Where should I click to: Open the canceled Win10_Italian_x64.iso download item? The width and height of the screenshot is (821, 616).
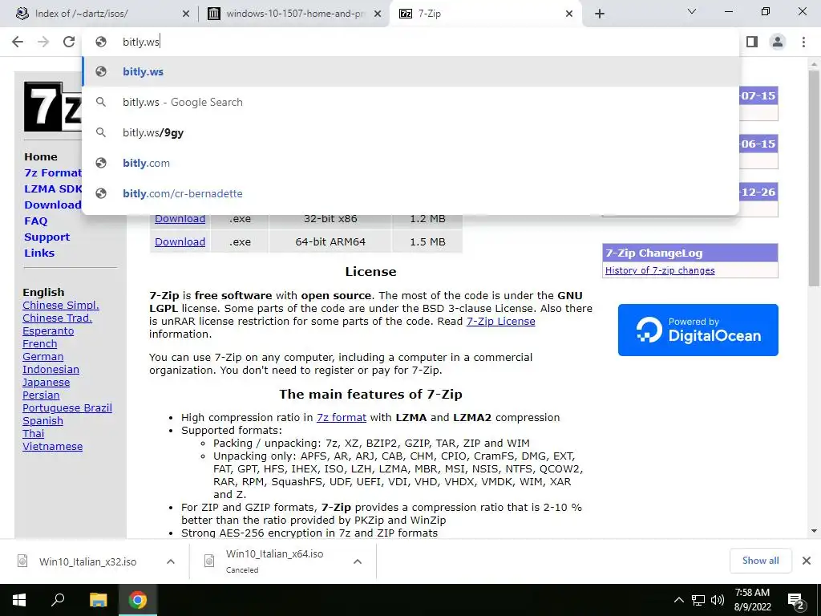pos(274,561)
